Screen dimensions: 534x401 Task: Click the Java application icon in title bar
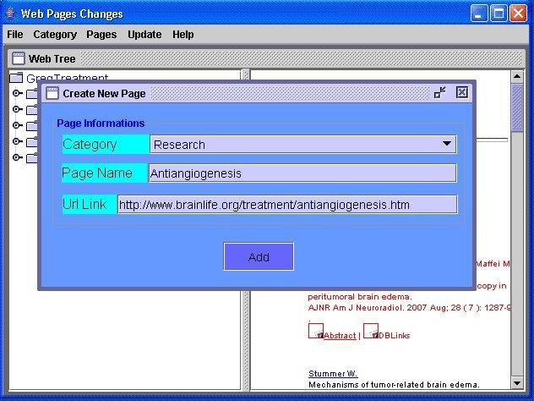(x=11, y=14)
